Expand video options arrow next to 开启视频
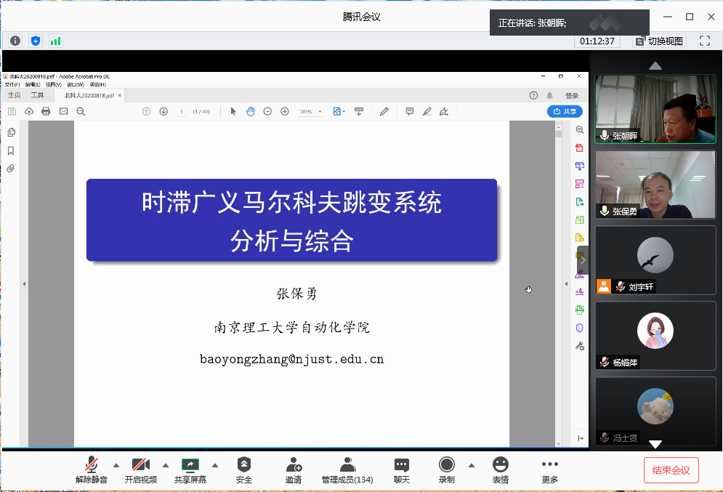 pyautogui.click(x=166, y=465)
